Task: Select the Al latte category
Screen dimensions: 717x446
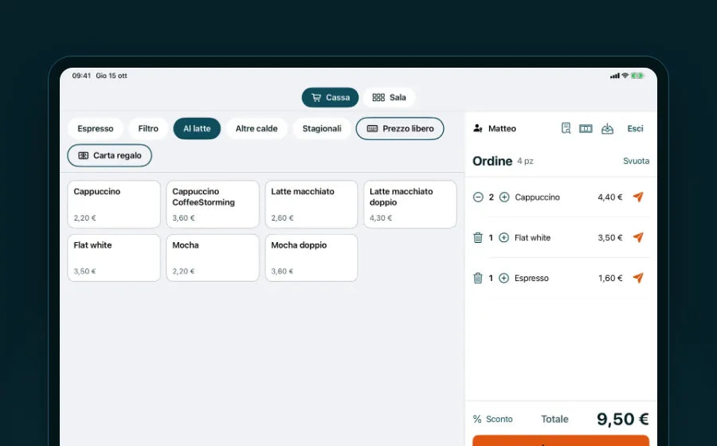Action: click(x=197, y=128)
